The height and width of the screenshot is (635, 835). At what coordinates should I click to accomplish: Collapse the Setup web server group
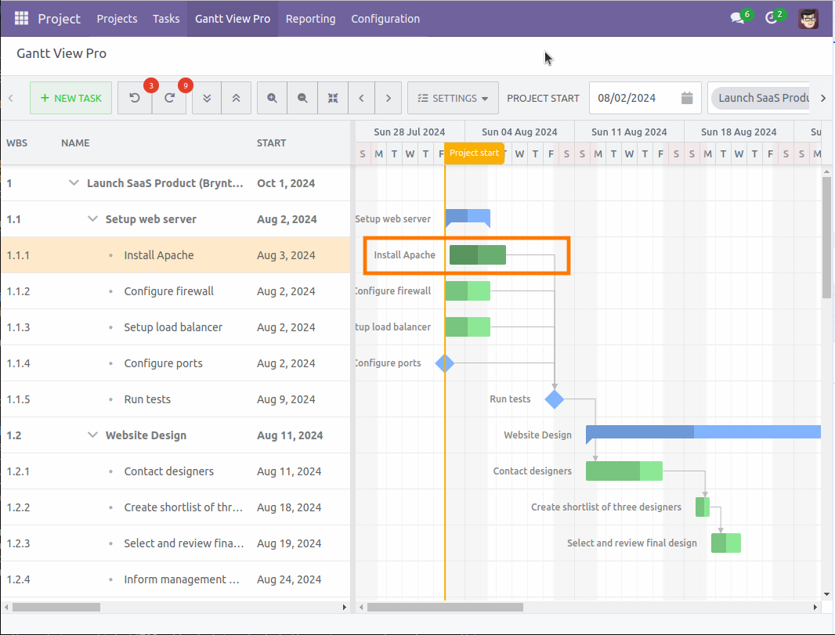(92, 218)
